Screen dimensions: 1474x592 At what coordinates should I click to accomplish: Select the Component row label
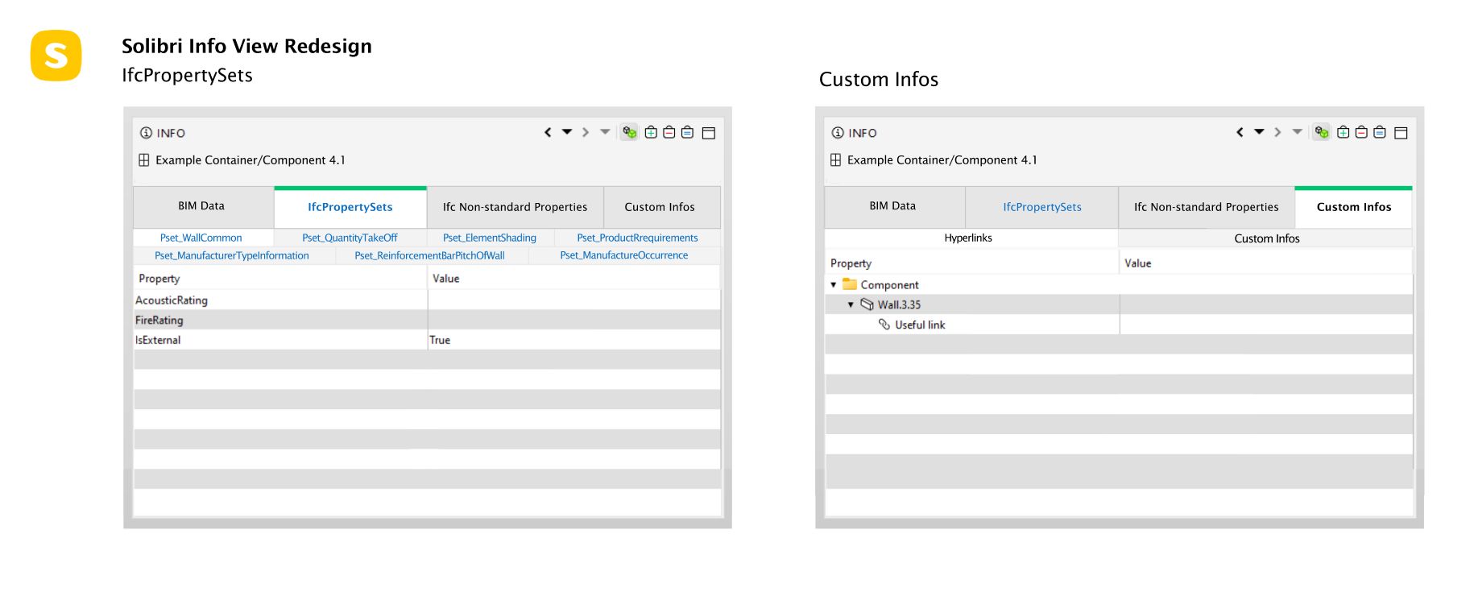click(x=889, y=285)
